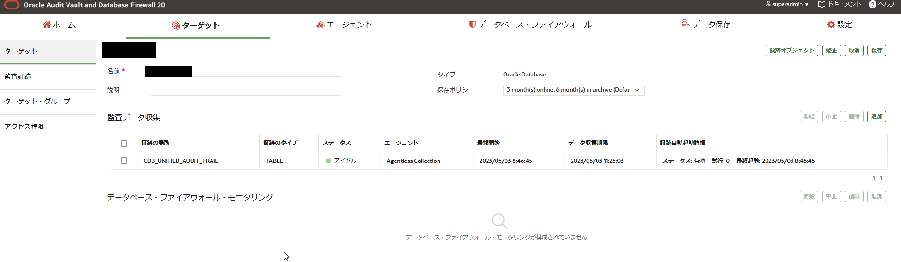The width and height of the screenshot is (901, 262).
Task: Click 開始 in audit data collection
Action: point(808,117)
